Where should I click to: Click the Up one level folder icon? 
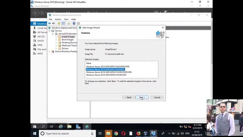[59, 24]
